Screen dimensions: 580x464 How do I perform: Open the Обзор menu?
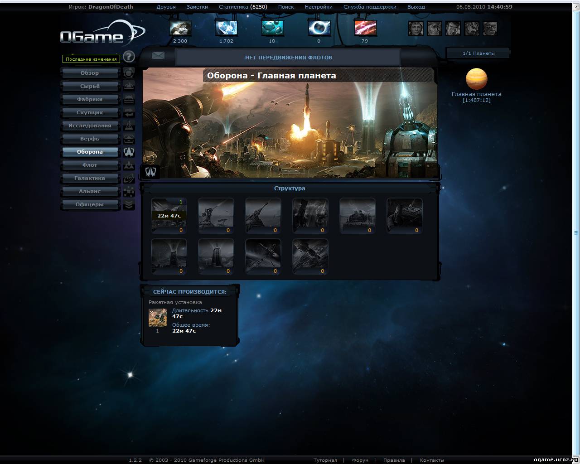point(90,73)
